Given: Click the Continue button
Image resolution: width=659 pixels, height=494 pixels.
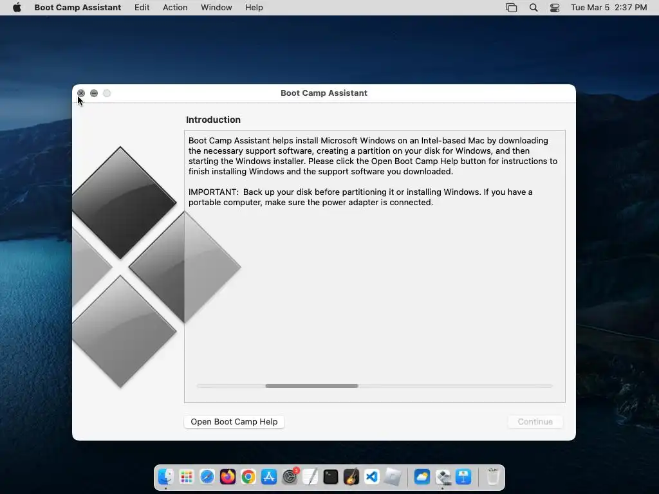Looking at the screenshot, I should pos(535,421).
